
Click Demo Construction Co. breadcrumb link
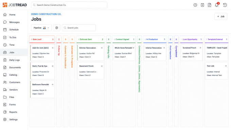(46, 14)
